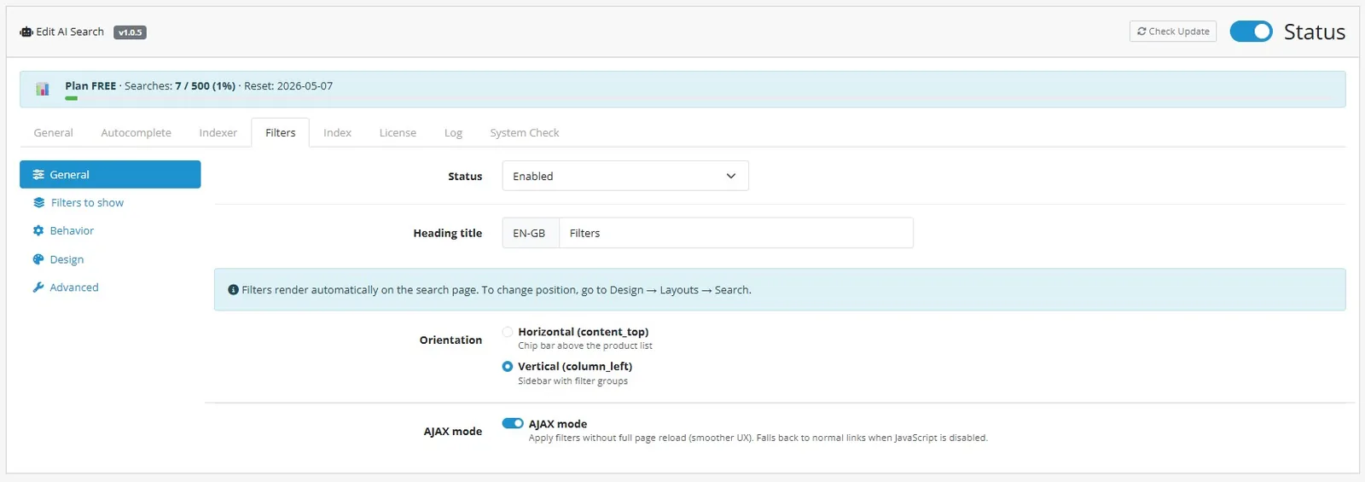Switch to the General tab

pos(53,133)
